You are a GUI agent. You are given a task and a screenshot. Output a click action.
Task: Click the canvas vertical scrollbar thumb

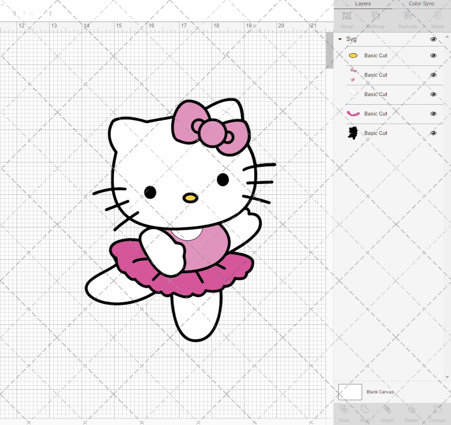pyautogui.click(x=329, y=50)
